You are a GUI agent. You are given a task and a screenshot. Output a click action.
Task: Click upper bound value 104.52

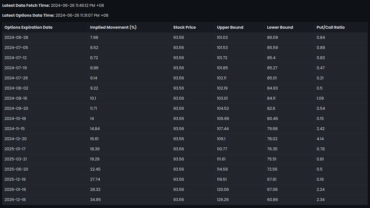click(223, 108)
